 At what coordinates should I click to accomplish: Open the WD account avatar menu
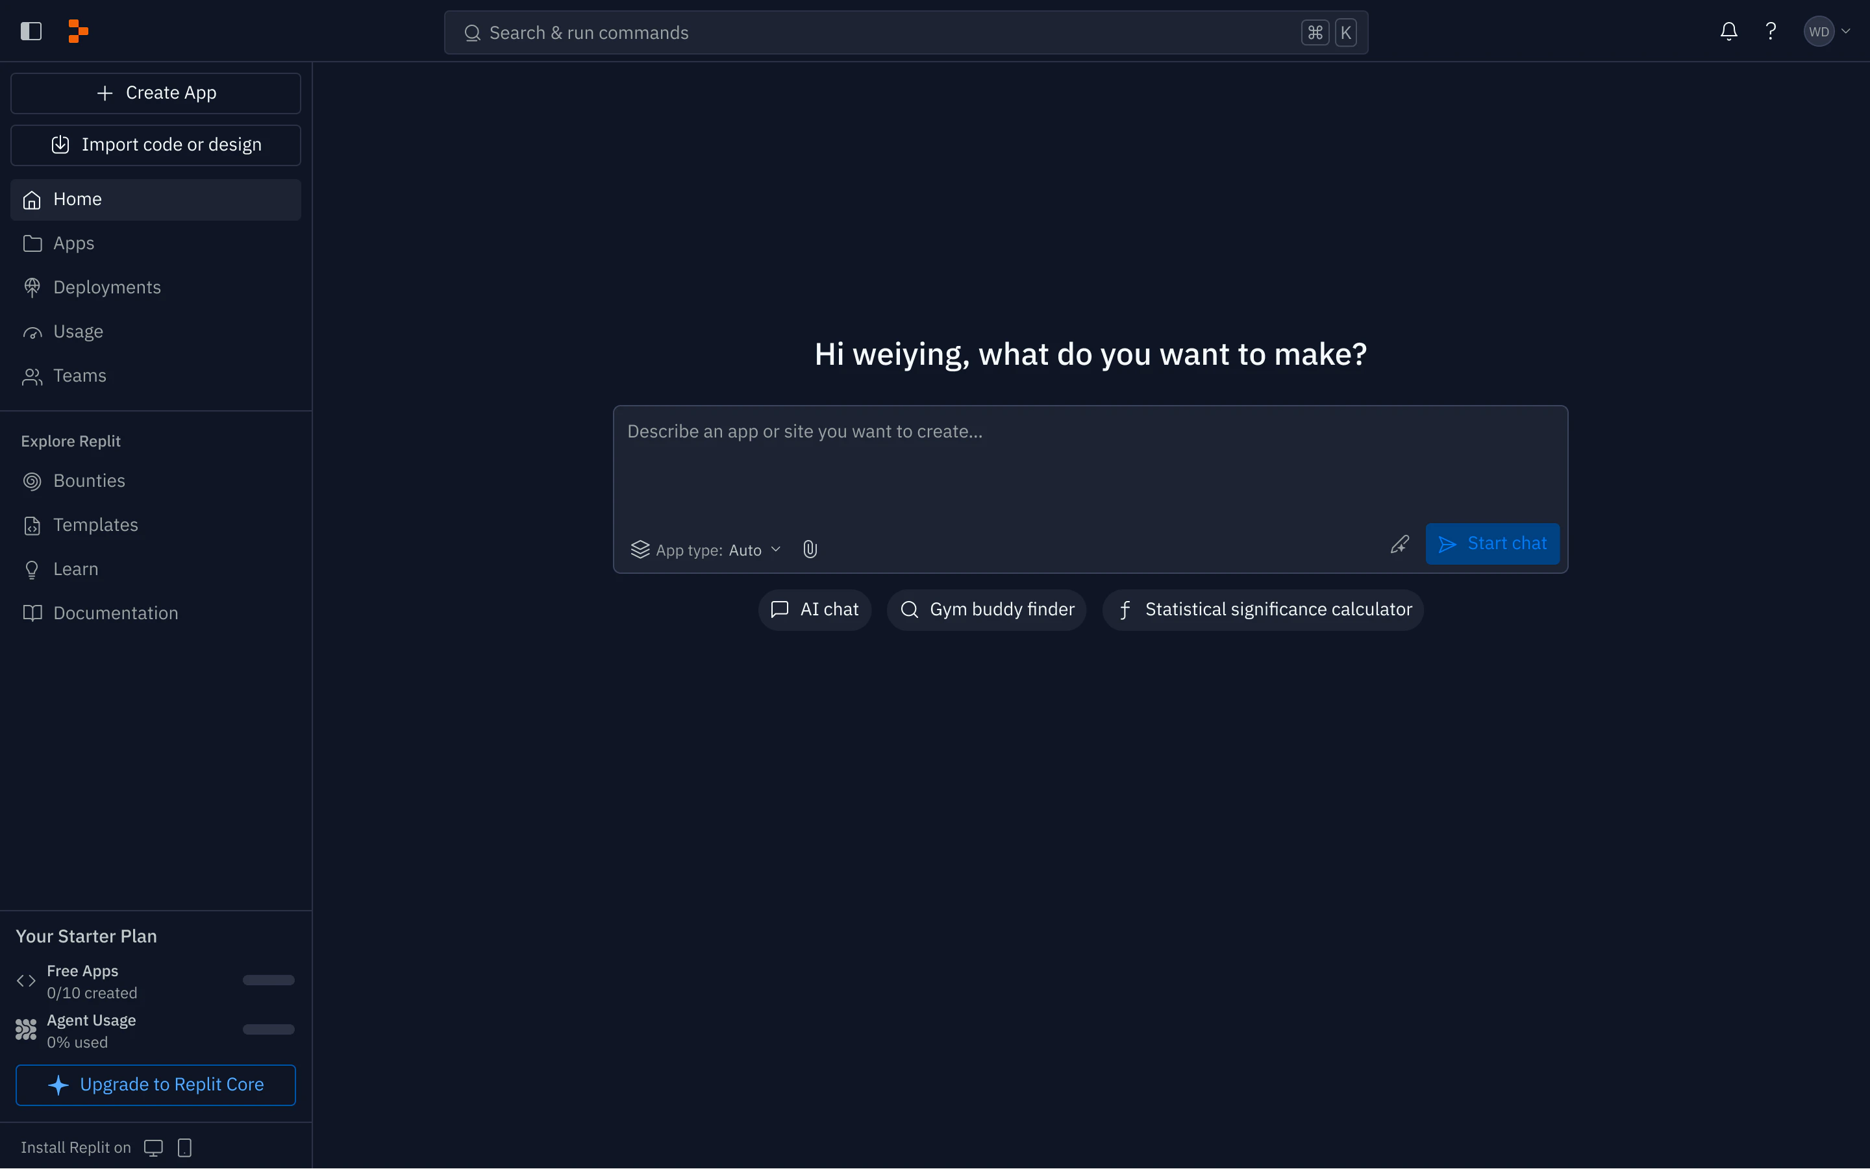tap(1826, 32)
